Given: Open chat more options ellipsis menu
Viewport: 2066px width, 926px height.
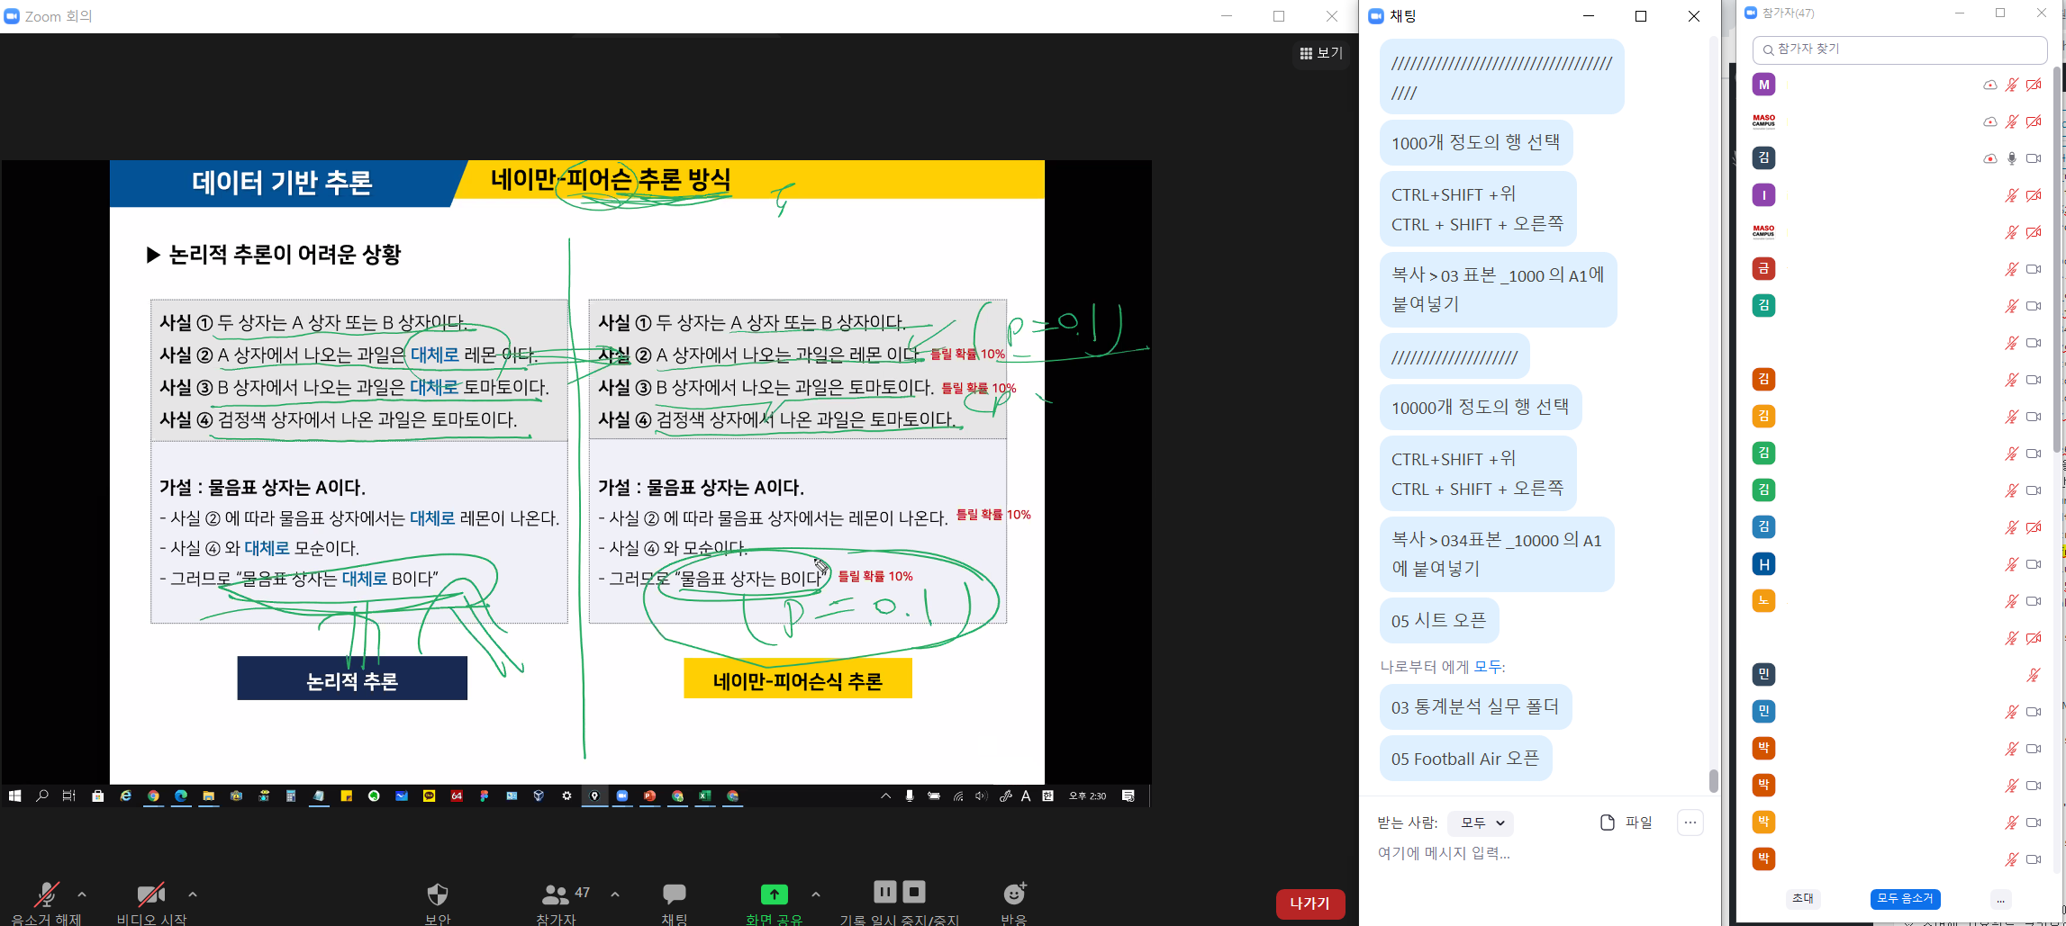Looking at the screenshot, I should [x=1690, y=823].
